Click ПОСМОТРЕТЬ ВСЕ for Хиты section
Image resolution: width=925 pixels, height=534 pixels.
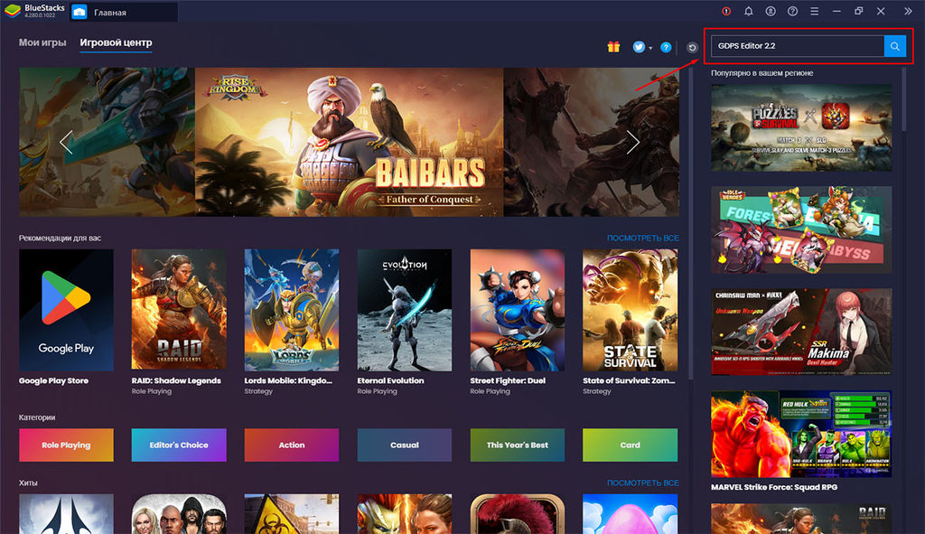[642, 482]
